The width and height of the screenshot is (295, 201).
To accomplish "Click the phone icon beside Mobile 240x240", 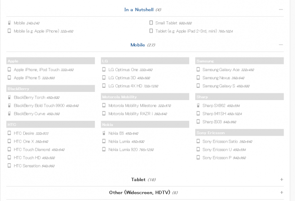I will pos(9,23).
